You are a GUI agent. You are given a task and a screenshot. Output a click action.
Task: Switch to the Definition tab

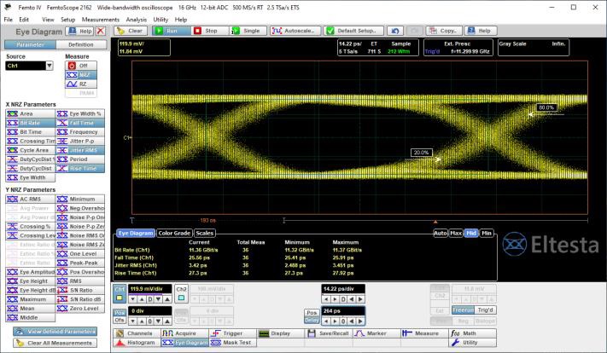pyautogui.click(x=81, y=44)
